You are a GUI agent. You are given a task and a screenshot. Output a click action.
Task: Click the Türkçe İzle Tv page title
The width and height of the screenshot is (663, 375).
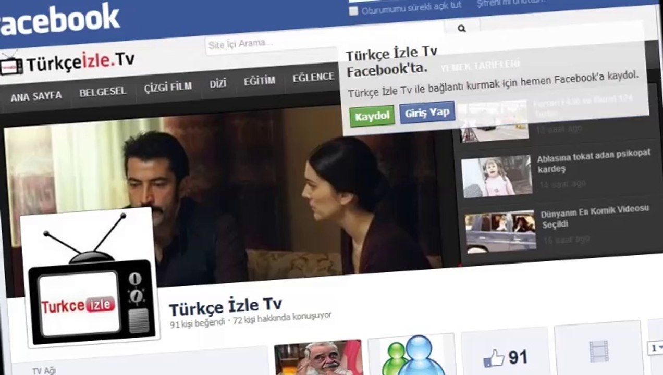pyautogui.click(x=225, y=306)
